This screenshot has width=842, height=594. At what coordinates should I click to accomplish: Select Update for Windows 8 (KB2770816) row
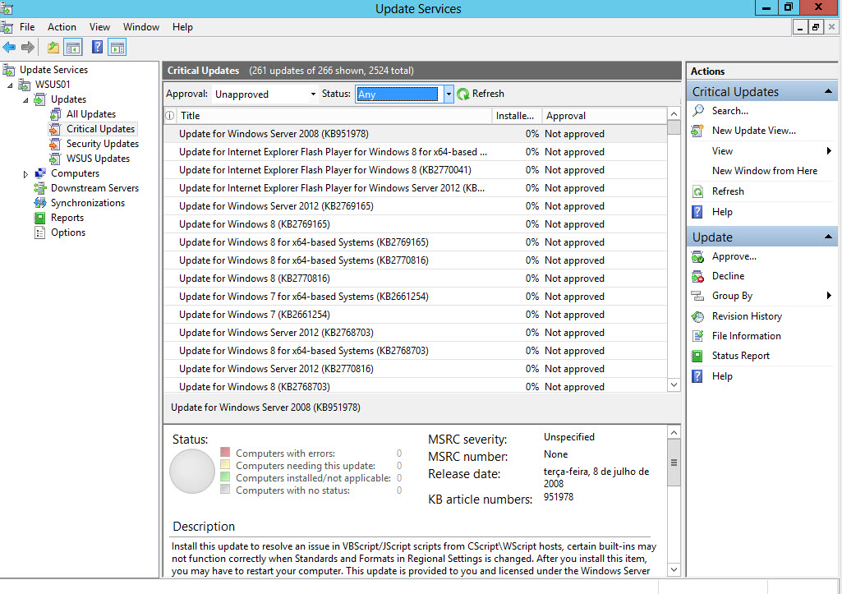click(x=415, y=279)
